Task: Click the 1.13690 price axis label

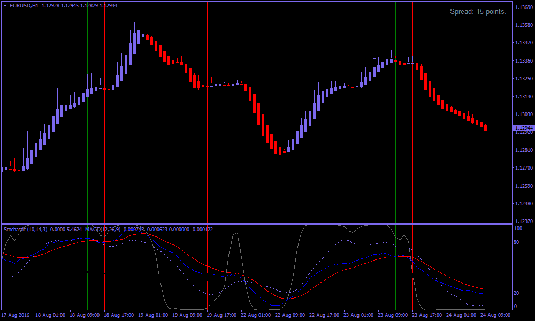Action: click(x=523, y=7)
